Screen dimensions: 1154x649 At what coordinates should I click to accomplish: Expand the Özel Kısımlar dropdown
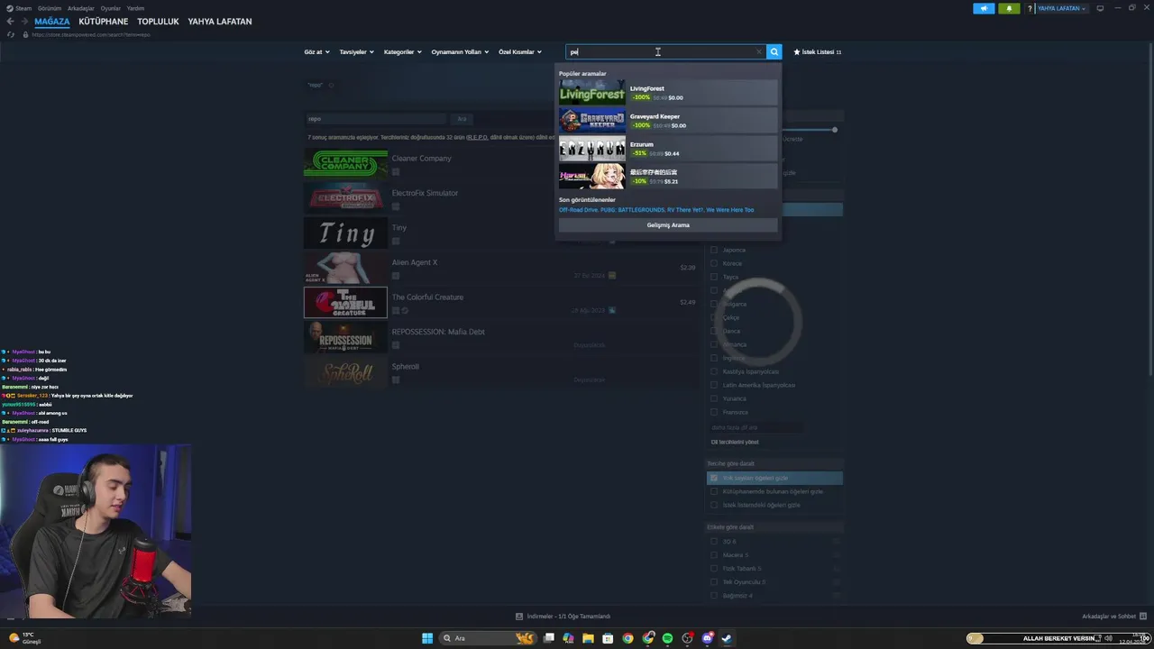pos(520,52)
